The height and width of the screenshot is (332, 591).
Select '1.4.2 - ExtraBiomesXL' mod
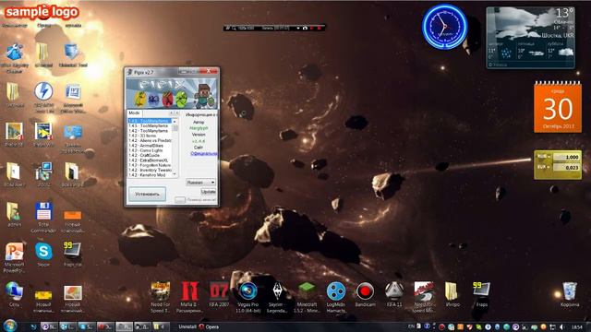[150, 160]
